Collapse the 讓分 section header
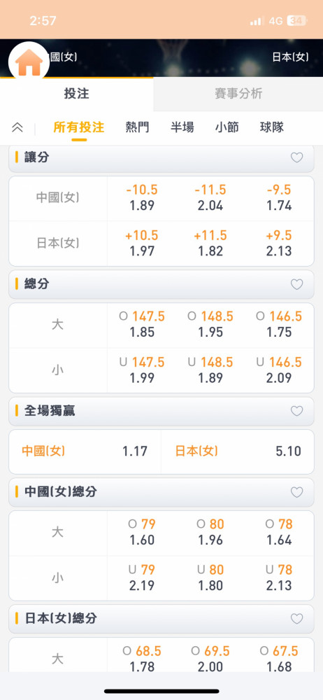This screenshot has height=700, width=323. click(161, 157)
